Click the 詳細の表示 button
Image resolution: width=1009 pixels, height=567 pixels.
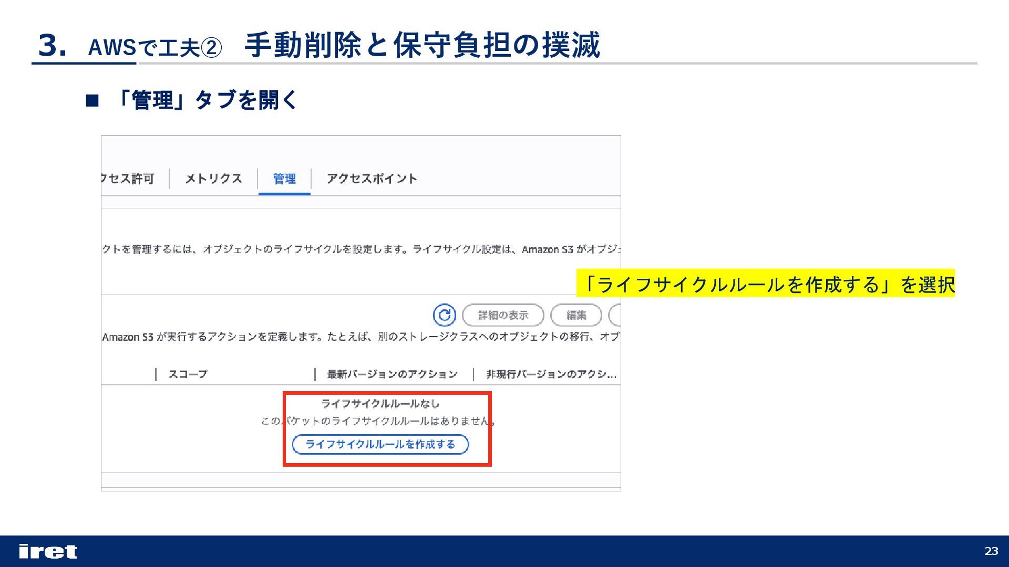tap(503, 315)
